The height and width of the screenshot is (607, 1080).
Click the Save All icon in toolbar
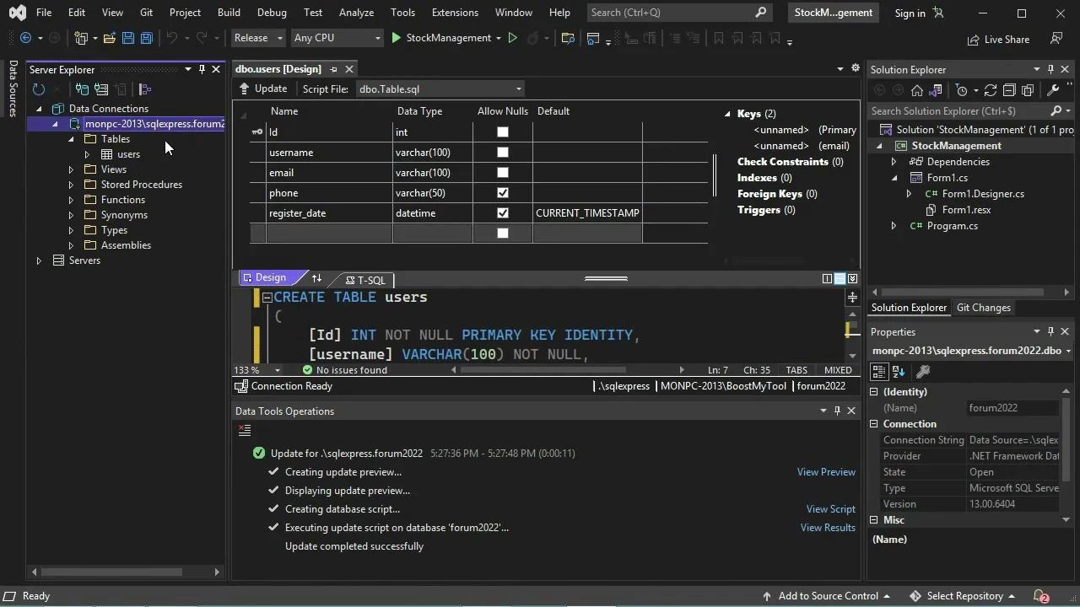145,38
